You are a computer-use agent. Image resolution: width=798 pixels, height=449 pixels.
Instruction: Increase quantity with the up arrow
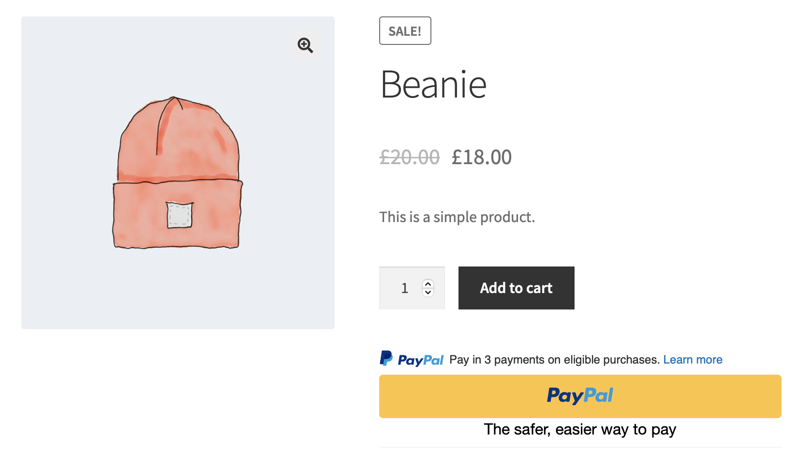pyautogui.click(x=428, y=284)
